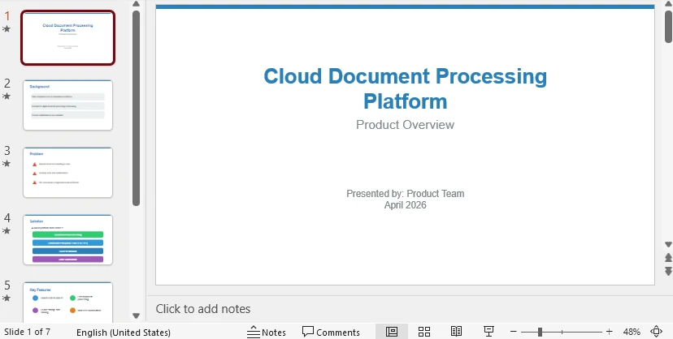Click English (United States) language indicator
673x339 pixels.
tap(124, 333)
